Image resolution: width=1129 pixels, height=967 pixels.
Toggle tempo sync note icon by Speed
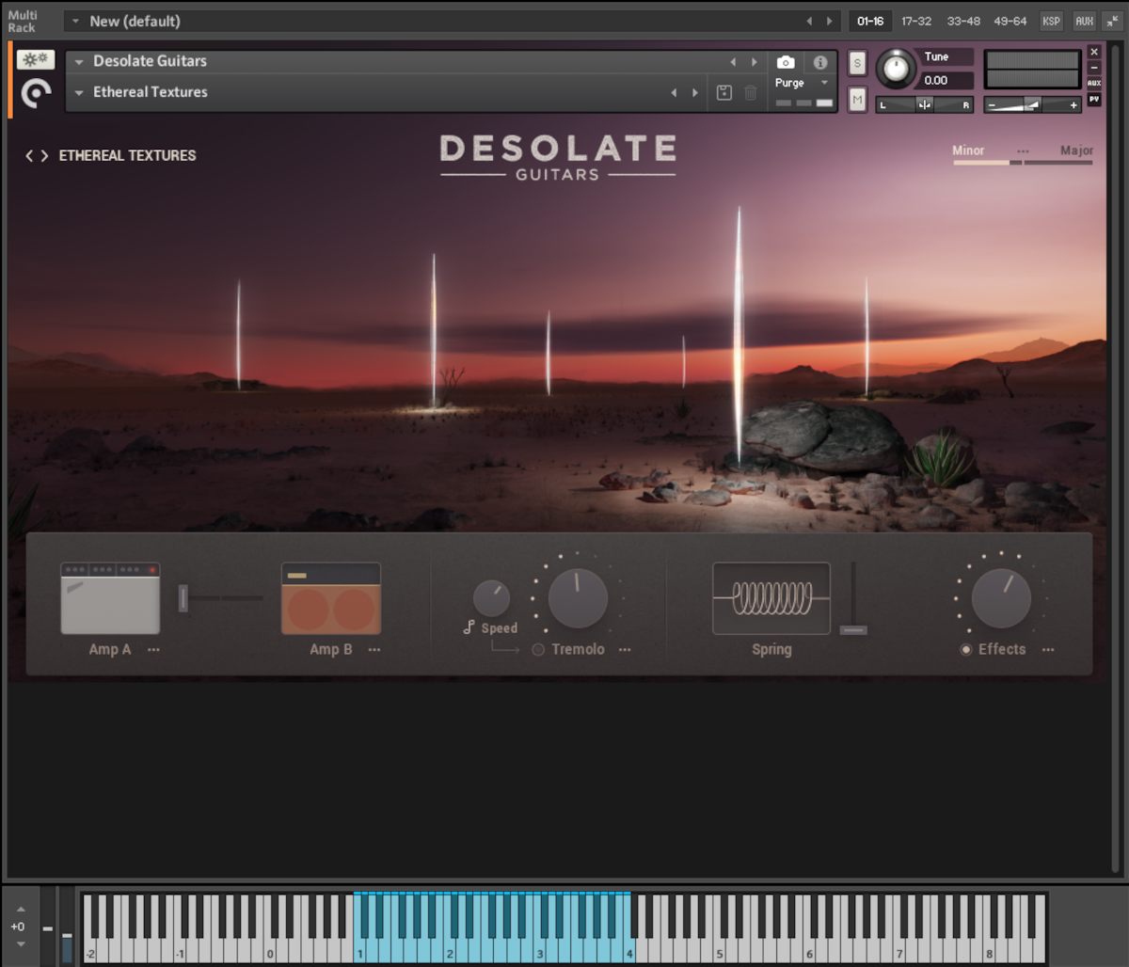point(469,626)
